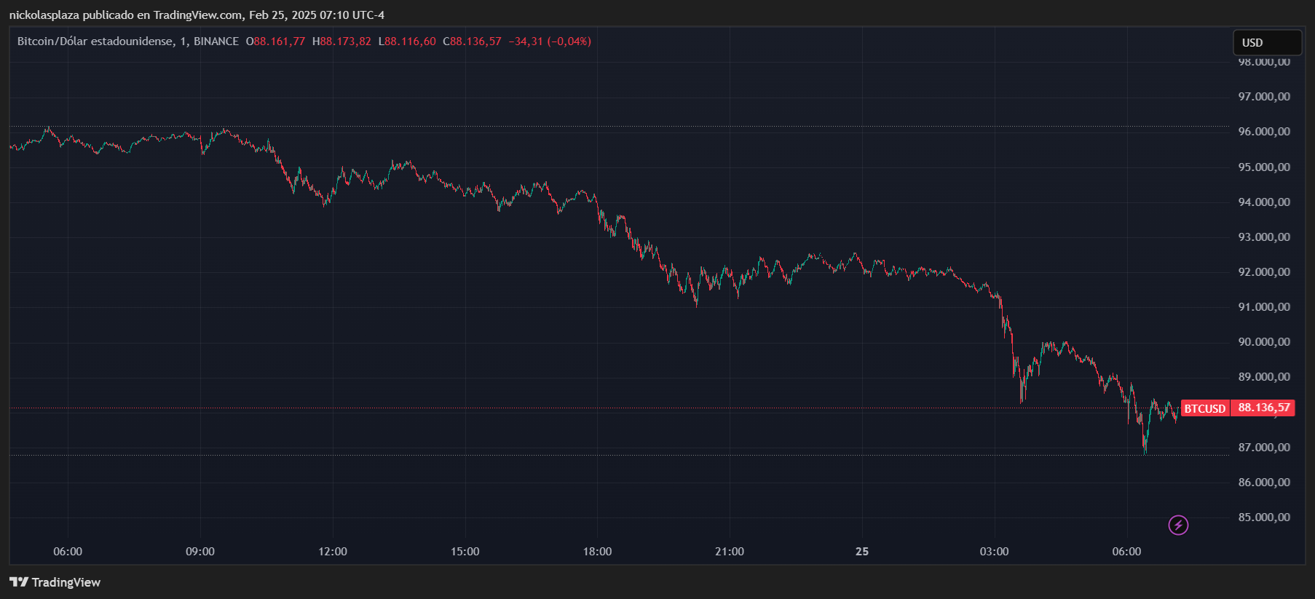Click the 87.000,00 price axis label

[1264, 448]
